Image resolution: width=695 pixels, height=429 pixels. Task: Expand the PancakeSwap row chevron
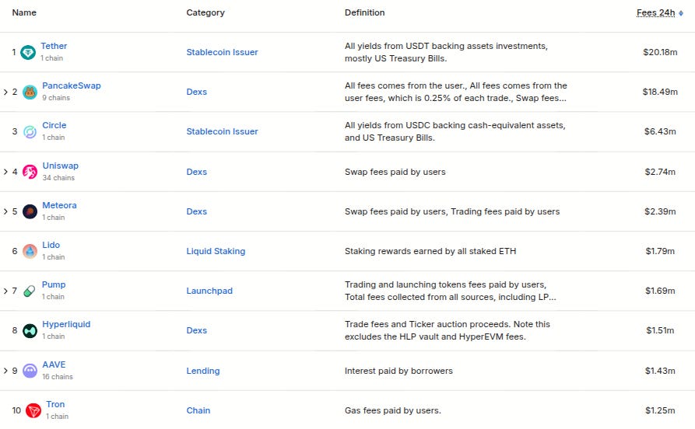[5, 92]
